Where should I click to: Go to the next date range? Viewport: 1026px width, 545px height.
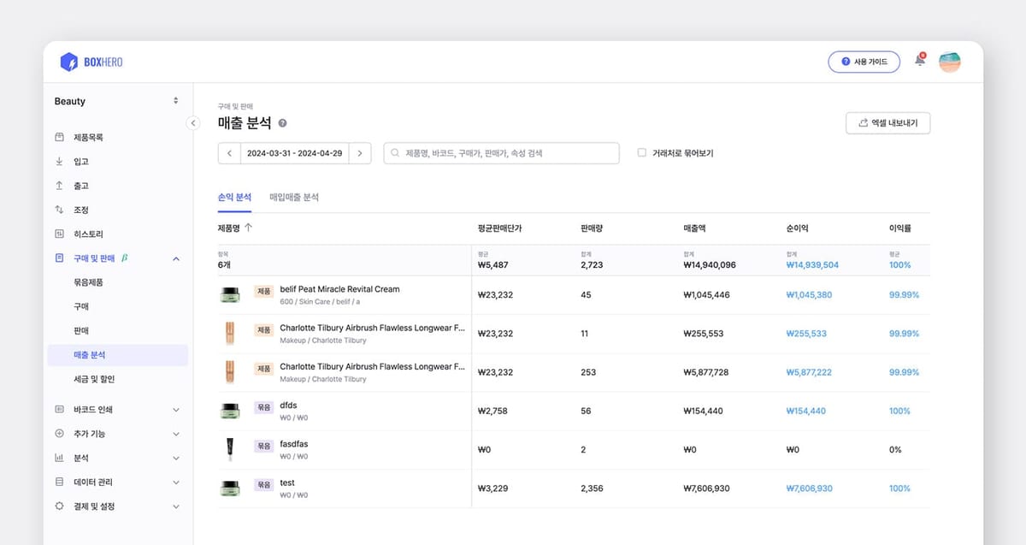tap(360, 153)
